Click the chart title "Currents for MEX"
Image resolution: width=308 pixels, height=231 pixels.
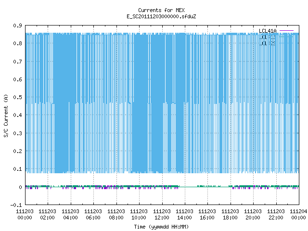(161, 10)
